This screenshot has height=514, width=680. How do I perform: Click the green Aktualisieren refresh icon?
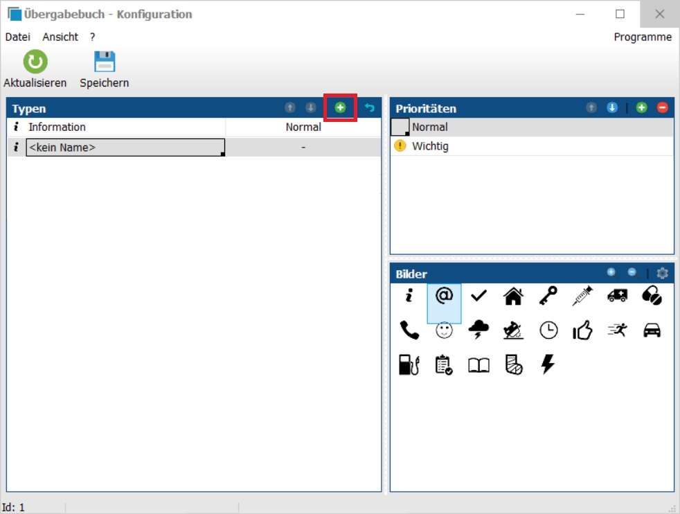click(x=35, y=62)
